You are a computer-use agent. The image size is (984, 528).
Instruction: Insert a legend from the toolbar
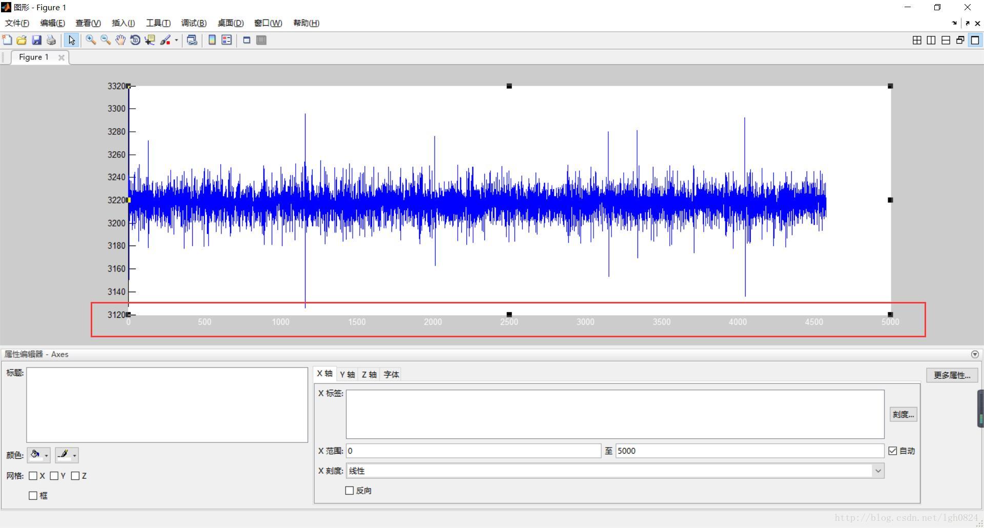click(227, 40)
